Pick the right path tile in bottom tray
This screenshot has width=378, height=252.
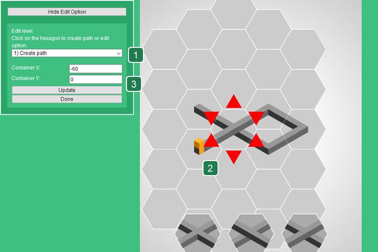point(304,233)
